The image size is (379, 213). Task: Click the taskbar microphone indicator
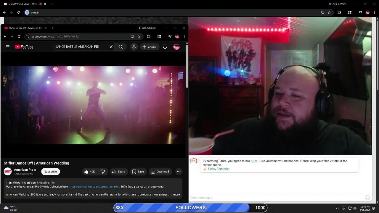343,208
